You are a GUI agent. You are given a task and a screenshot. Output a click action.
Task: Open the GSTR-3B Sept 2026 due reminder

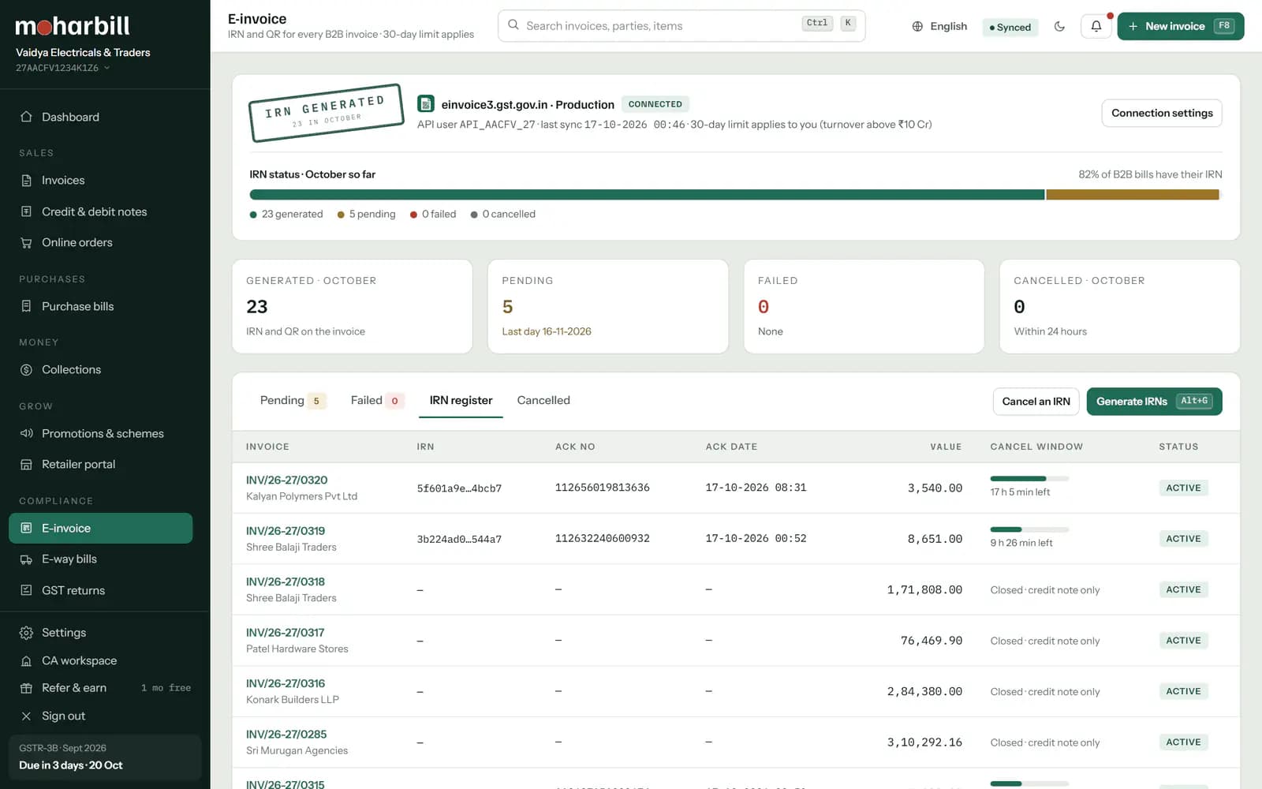[x=105, y=757]
